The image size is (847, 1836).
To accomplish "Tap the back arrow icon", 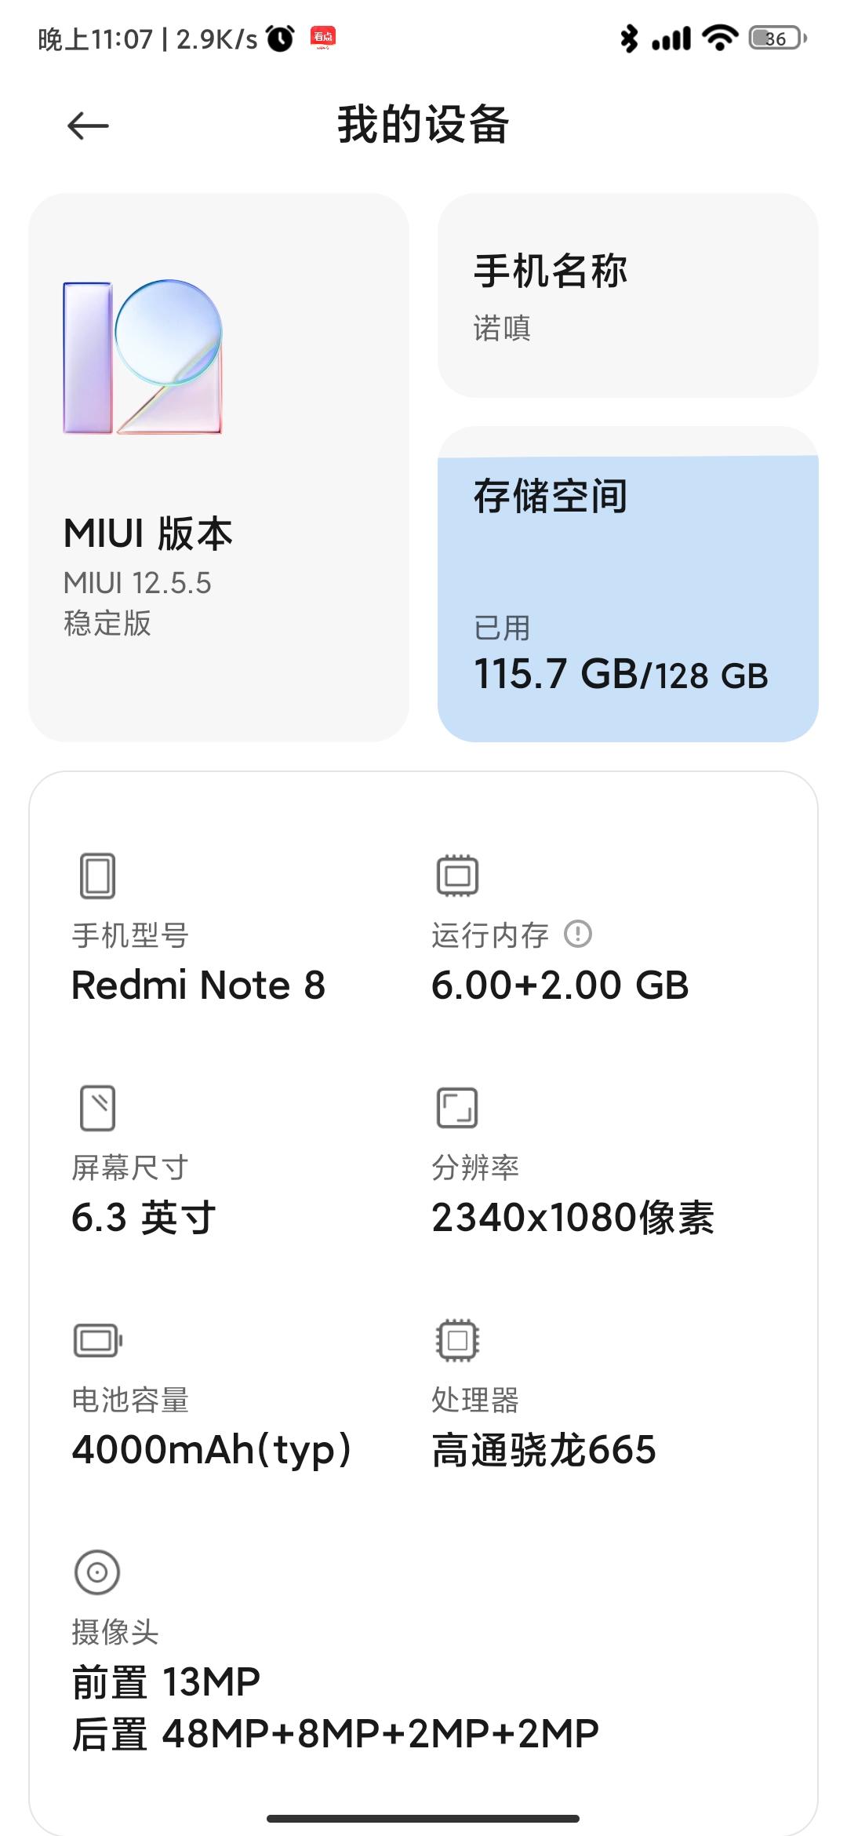I will tap(88, 126).
